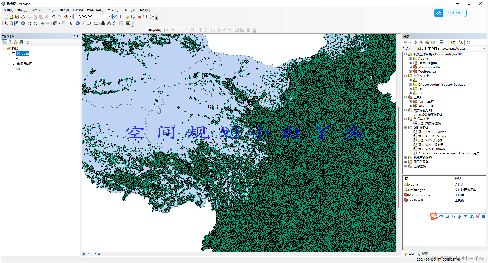Click the Add Data button

[x=66, y=17]
